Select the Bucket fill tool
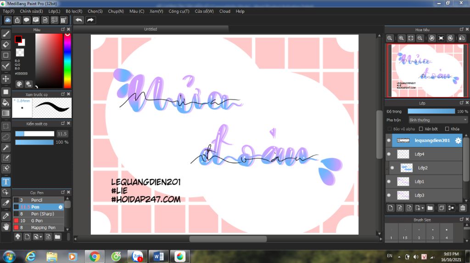The image size is (470, 263). pos(6,102)
